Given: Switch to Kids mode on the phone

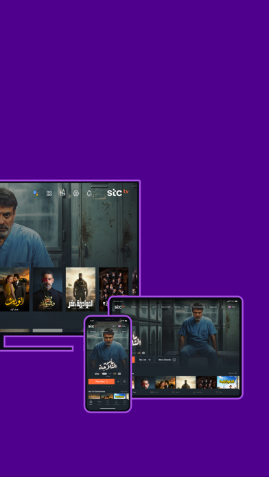Looking at the screenshot, I should click(x=121, y=326).
